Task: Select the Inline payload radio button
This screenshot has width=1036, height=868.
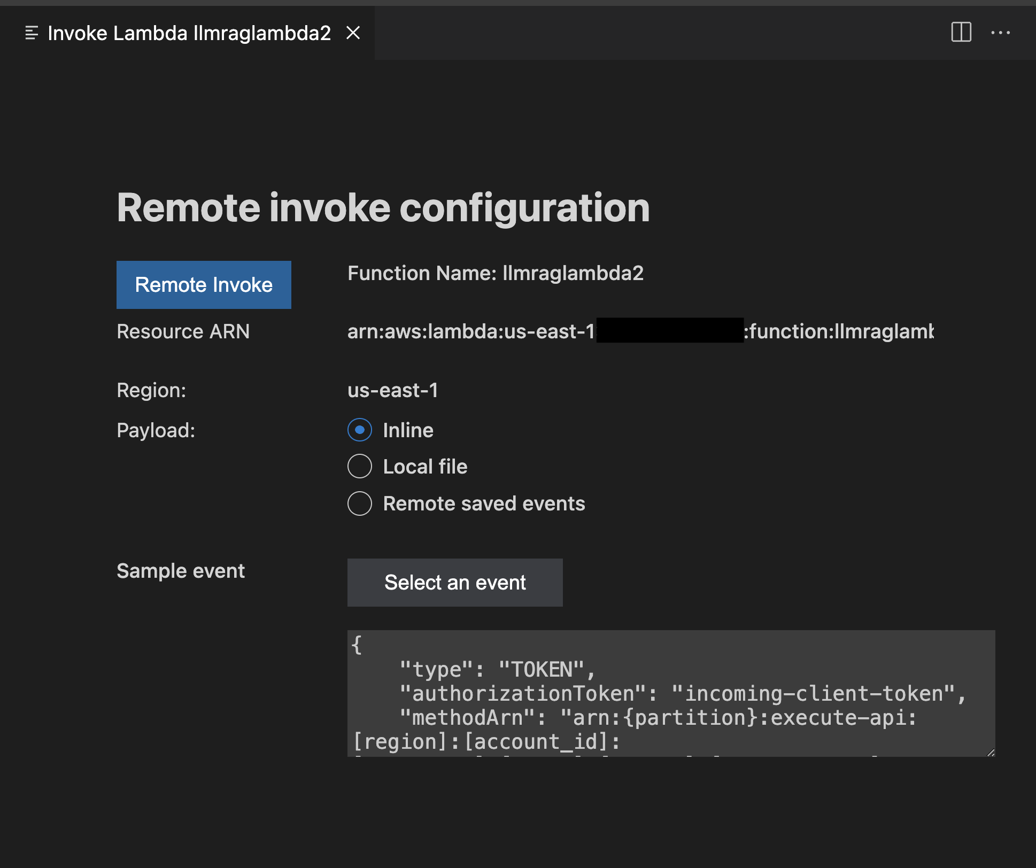Action: pyautogui.click(x=360, y=430)
